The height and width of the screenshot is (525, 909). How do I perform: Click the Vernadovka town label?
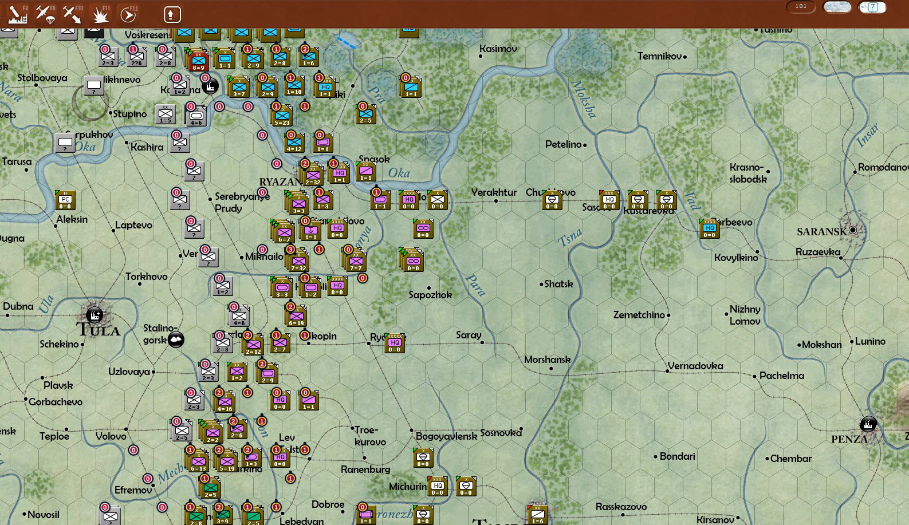tap(695, 366)
